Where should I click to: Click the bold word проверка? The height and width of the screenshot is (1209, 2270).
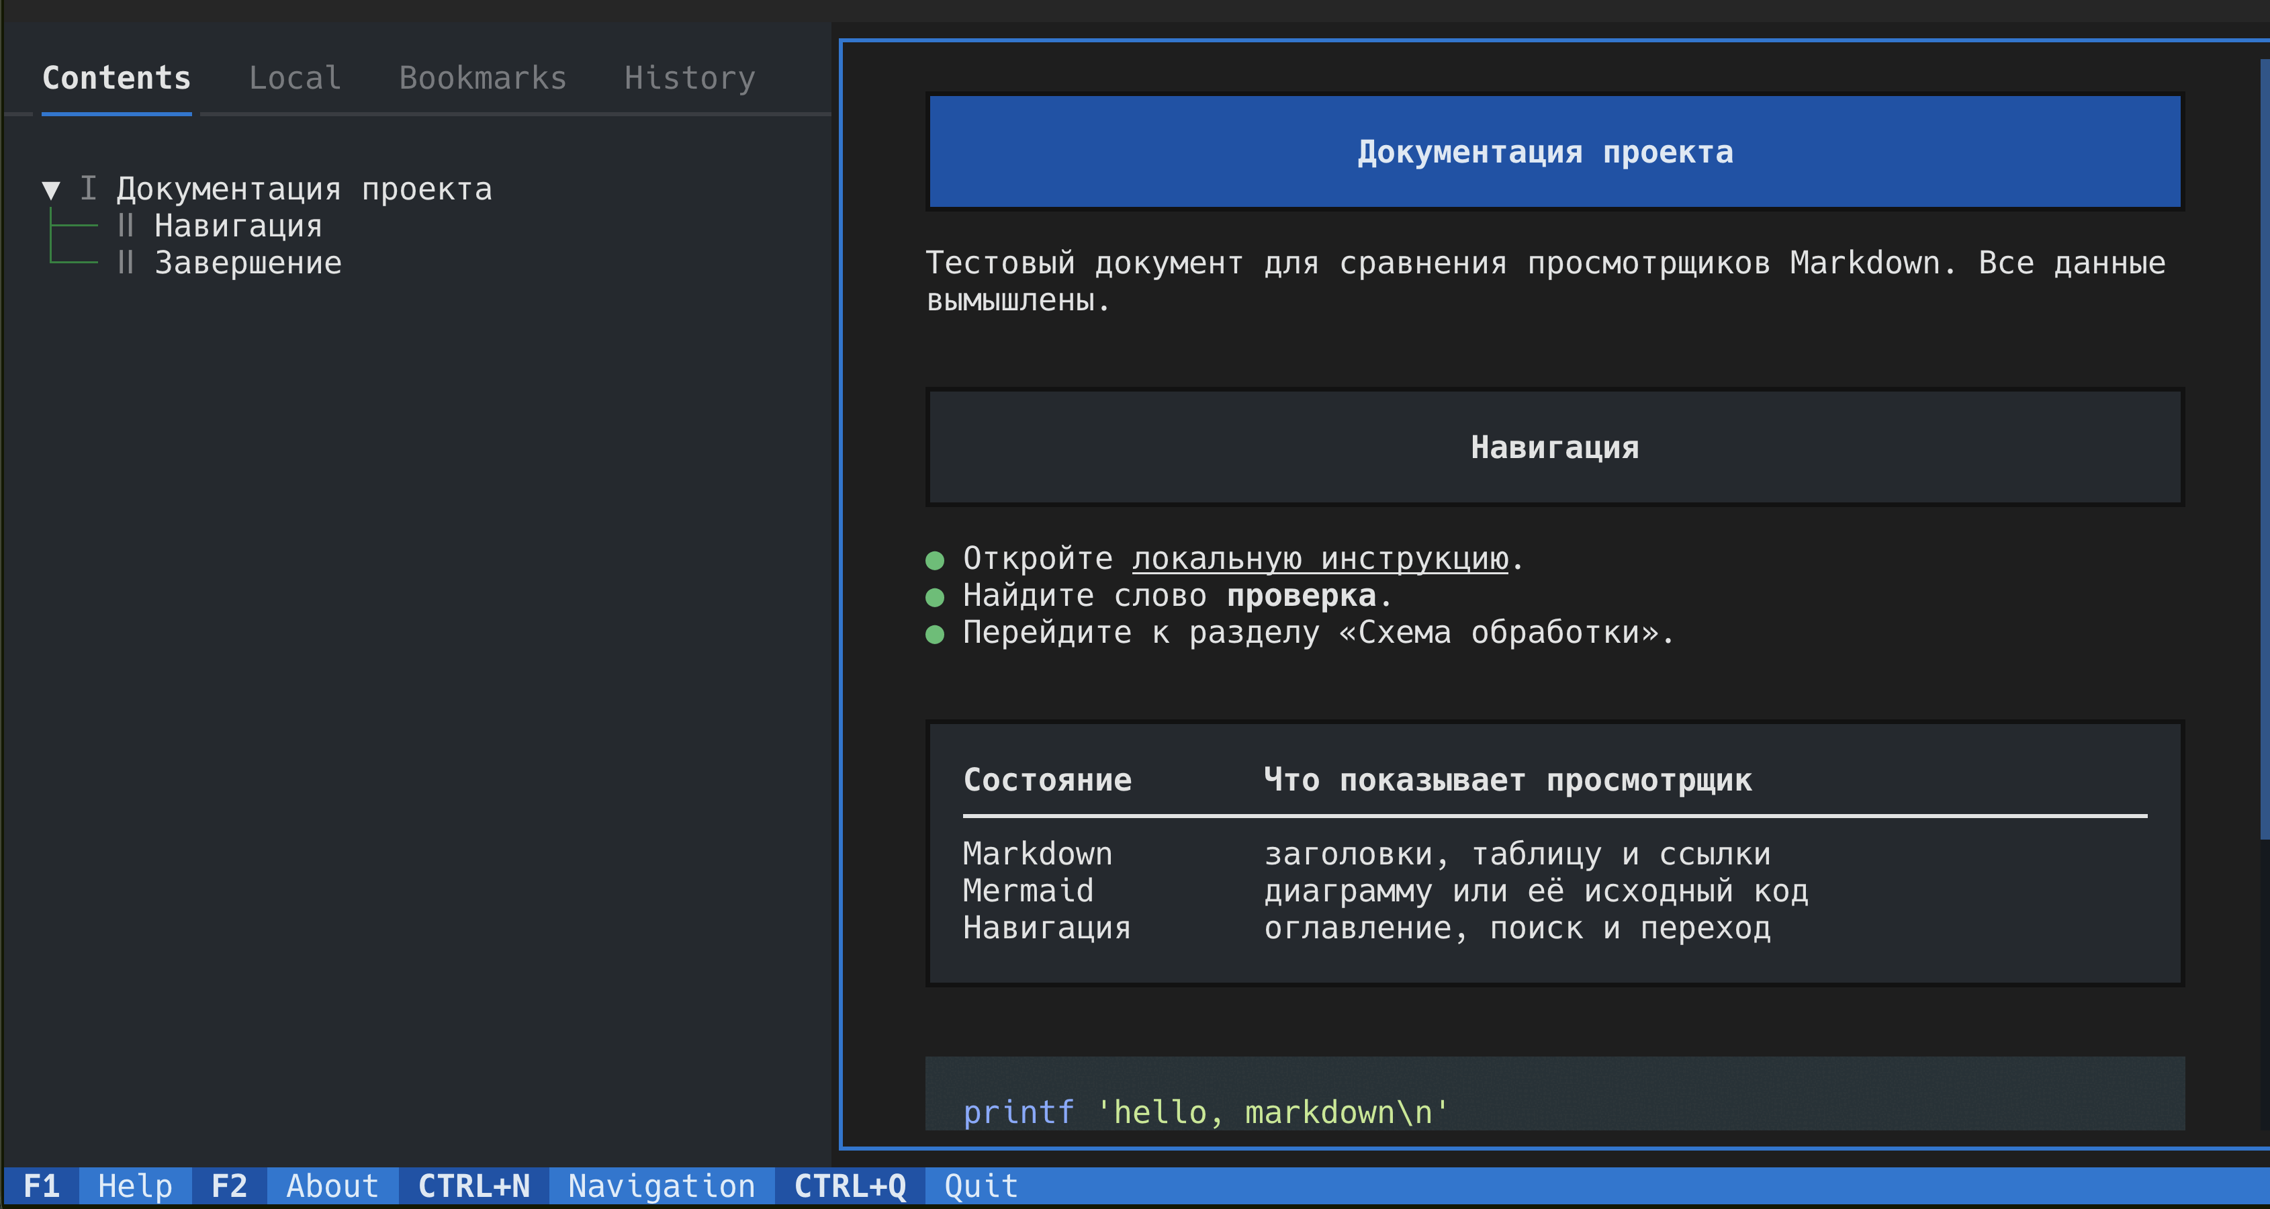pyautogui.click(x=1302, y=596)
